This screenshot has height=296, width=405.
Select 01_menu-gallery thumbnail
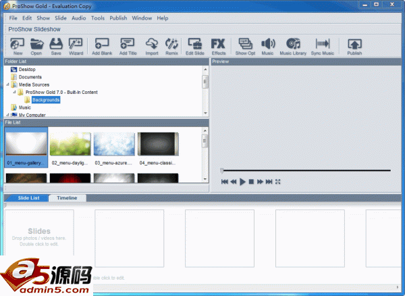coord(26,147)
